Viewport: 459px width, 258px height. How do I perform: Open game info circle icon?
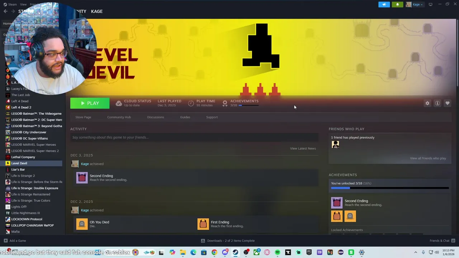(x=437, y=103)
